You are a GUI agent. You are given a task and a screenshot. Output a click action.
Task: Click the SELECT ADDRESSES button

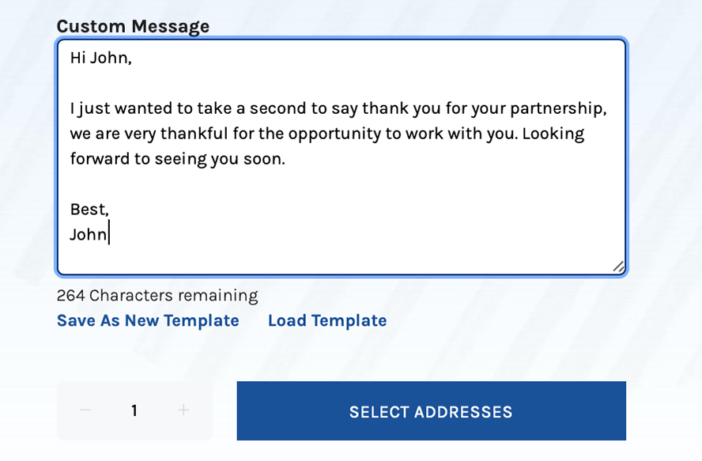point(431,411)
